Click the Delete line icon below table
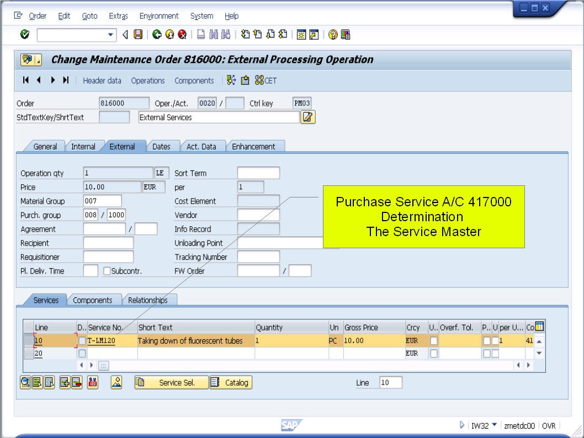Screen dimensions: 584x438 click(77, 382)
